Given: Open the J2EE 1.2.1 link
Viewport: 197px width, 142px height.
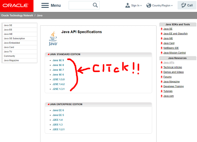Looking at the screenshot, I should point(58,129).
